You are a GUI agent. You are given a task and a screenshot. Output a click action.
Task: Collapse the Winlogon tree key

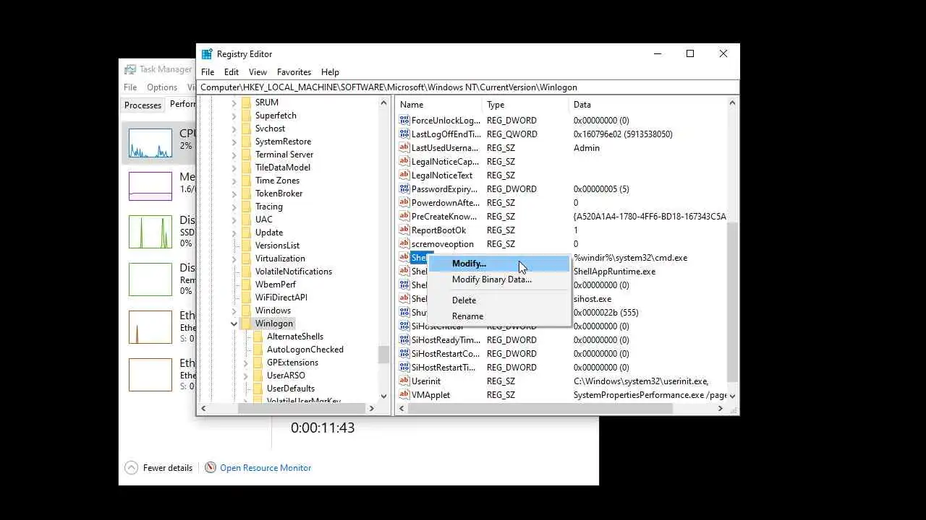coord(234,324)
